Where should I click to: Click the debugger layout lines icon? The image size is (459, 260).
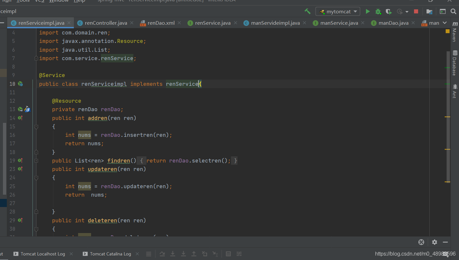[x=148, y=254]
